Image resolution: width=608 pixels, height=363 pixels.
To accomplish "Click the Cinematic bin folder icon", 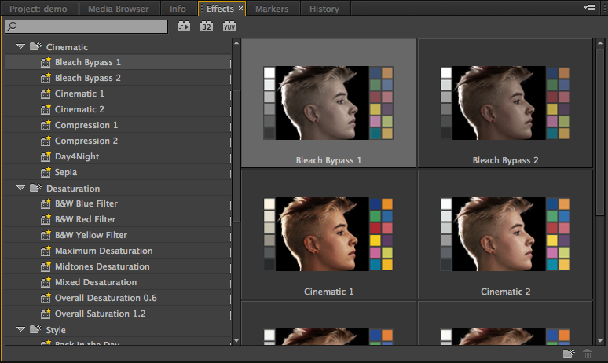I will coord(35,47).
